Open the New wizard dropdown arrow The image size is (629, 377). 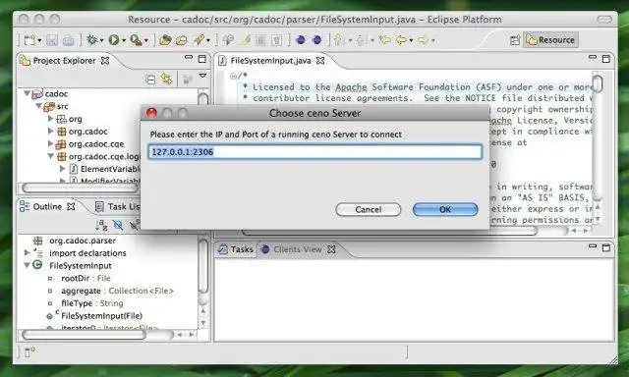(x=39, y=40)
